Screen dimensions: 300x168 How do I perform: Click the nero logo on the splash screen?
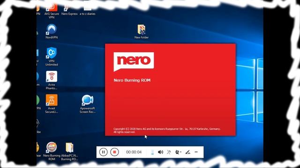(134, 62)
